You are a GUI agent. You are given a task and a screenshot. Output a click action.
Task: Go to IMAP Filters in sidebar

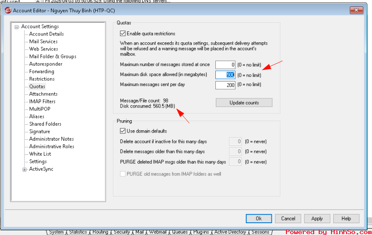click(x=42, y=102)
